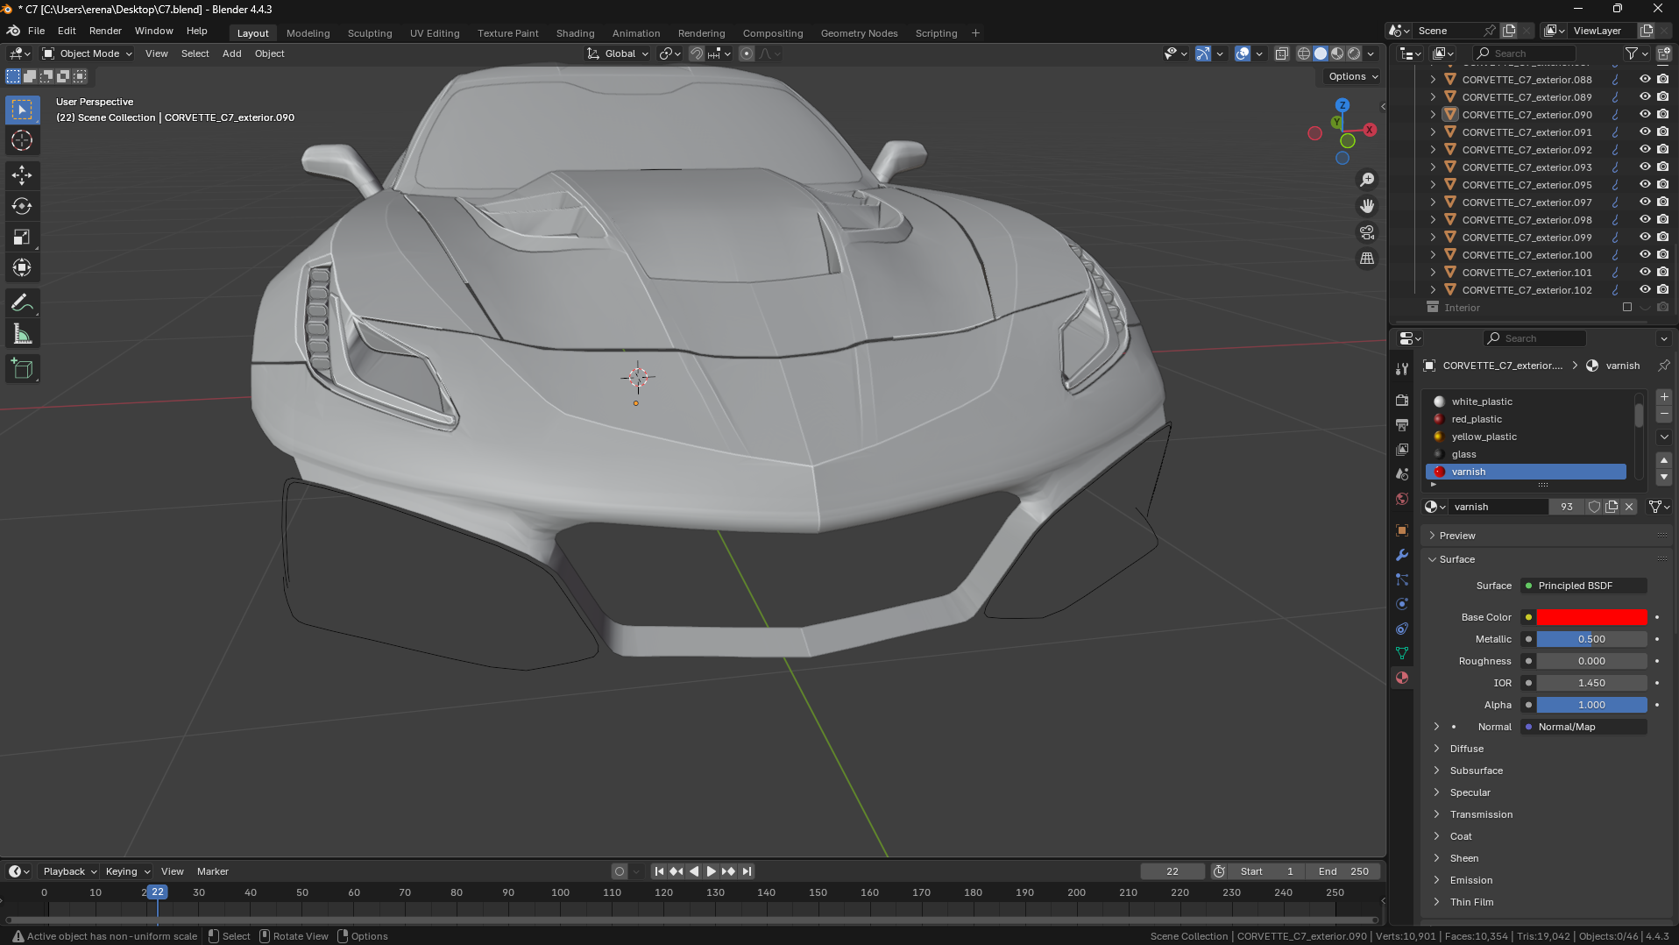Expand the Subsurface section
This screenshot has width=1679, height=945.
pyautogui.click(x=1476, y=771)
